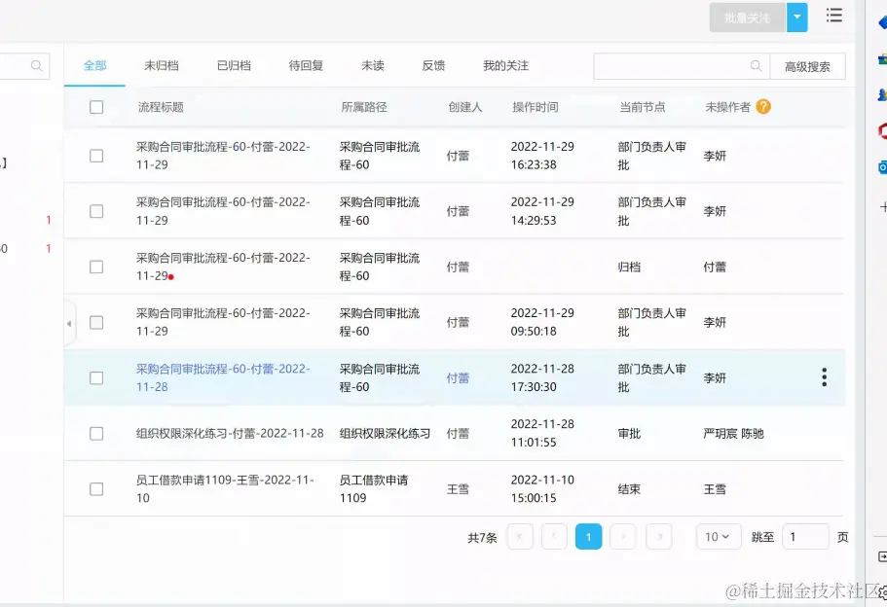
Task: Click the red icon in the right sidebar
Action: coord(882,131)
